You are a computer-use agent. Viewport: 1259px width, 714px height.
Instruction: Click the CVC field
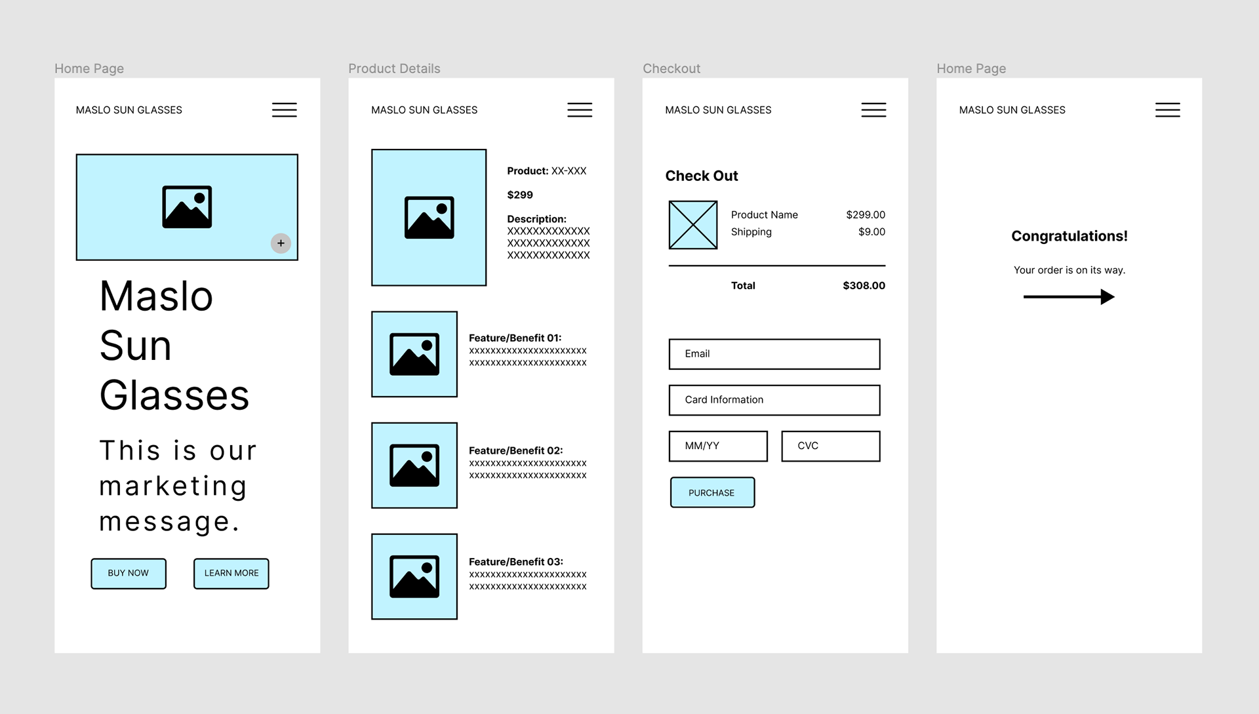[830, 446]
